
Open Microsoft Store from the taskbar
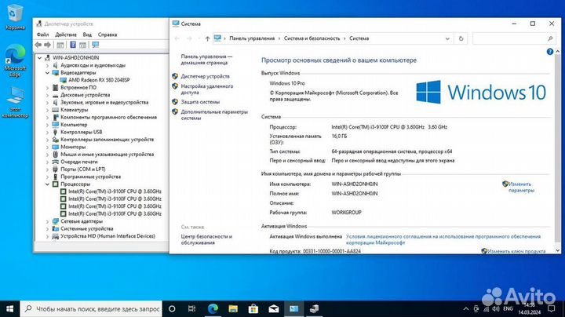pyautogui.click(x=253, y=308)
